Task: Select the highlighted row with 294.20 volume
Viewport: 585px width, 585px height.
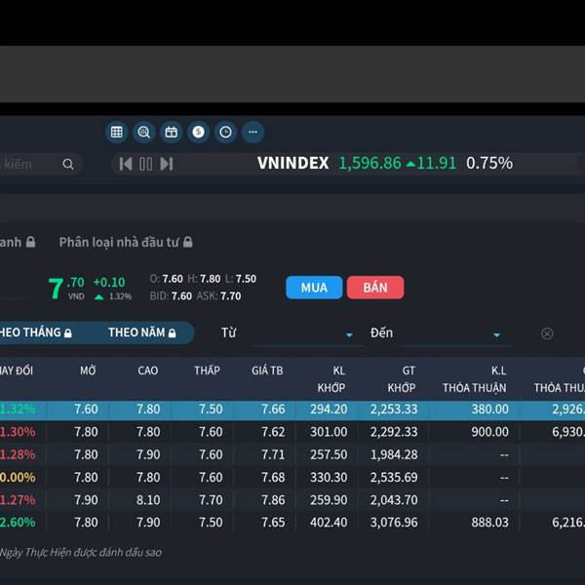Action: point(292,409)
